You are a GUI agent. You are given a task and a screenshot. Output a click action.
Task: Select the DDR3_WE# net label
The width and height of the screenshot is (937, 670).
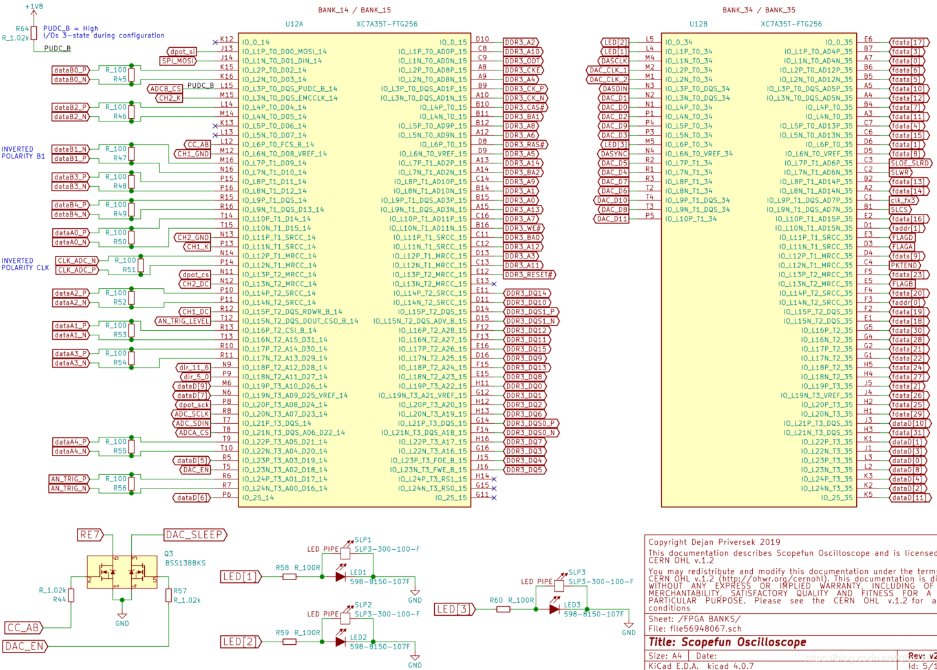coord(523,228)
